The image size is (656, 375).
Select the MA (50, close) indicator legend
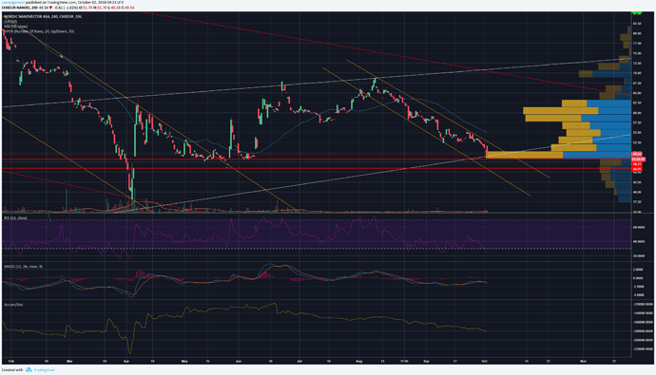(x=15, y=27)
